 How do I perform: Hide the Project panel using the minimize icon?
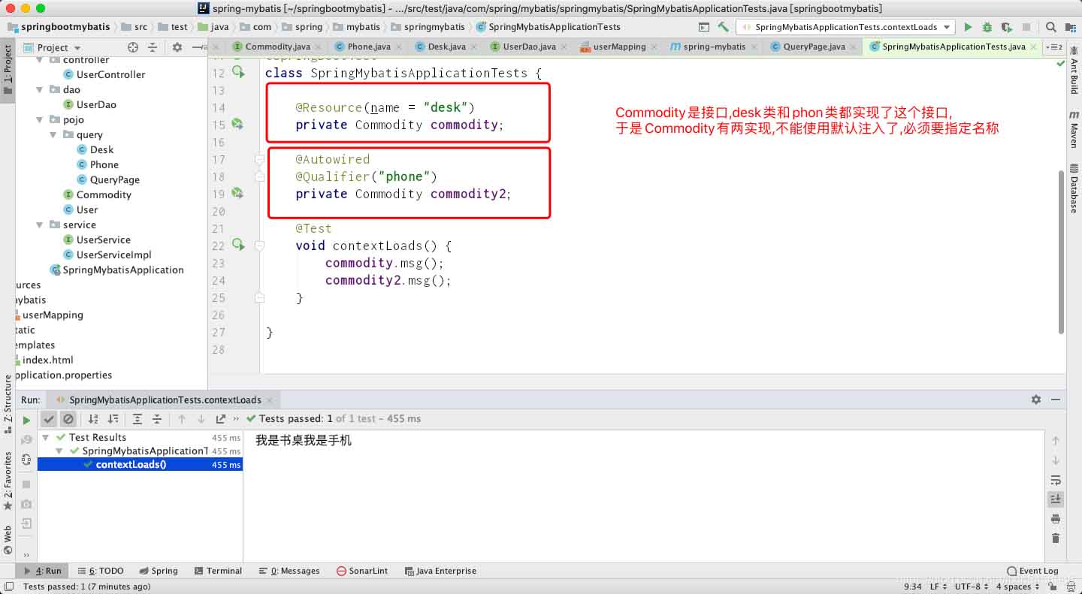pyautogui.click(x=197, y=47)
